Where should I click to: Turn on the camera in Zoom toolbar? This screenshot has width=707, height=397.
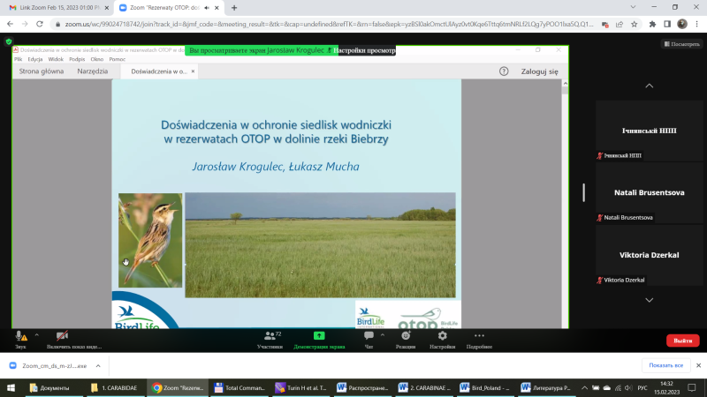(63, 337)
